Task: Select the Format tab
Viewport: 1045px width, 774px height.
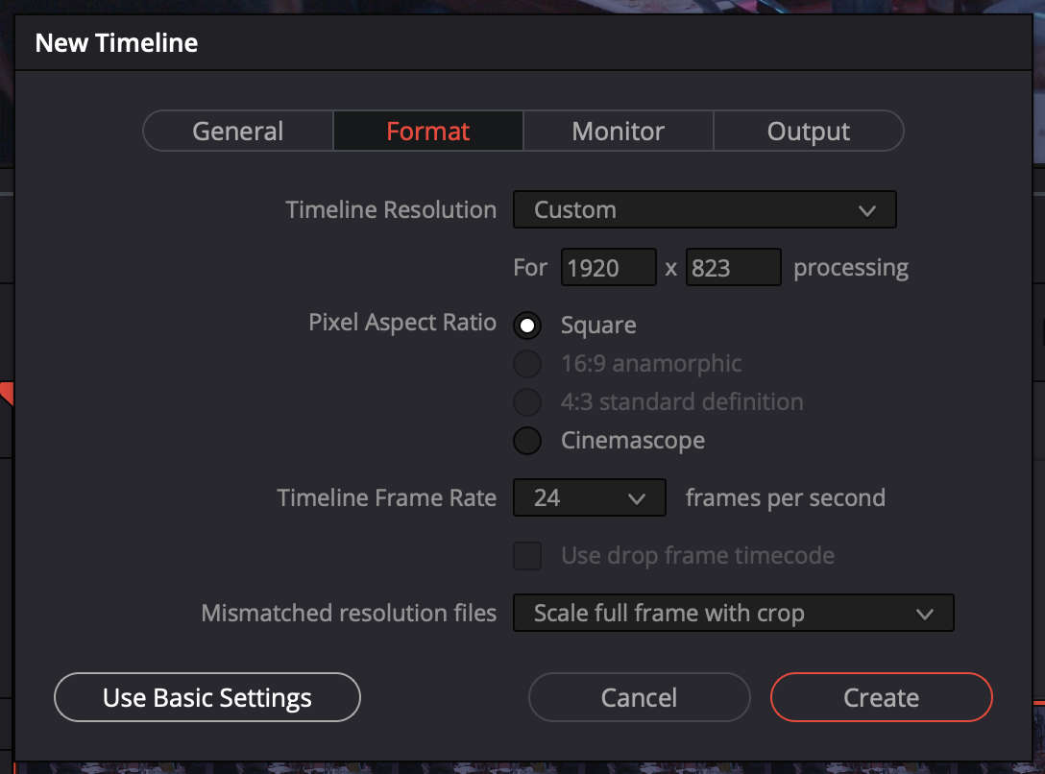Action: [428, 132]
